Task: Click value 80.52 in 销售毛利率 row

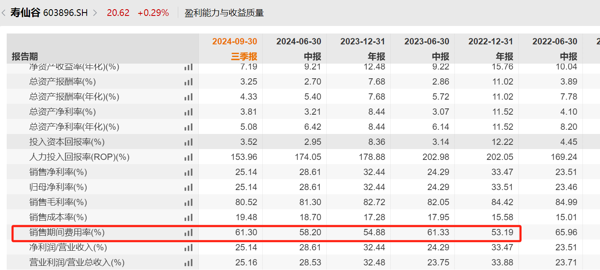Action: tap(246, 202)
